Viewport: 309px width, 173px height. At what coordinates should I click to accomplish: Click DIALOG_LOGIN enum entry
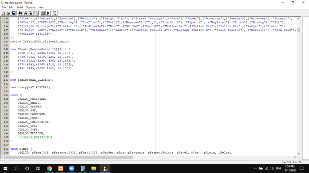tap(29, 118)
